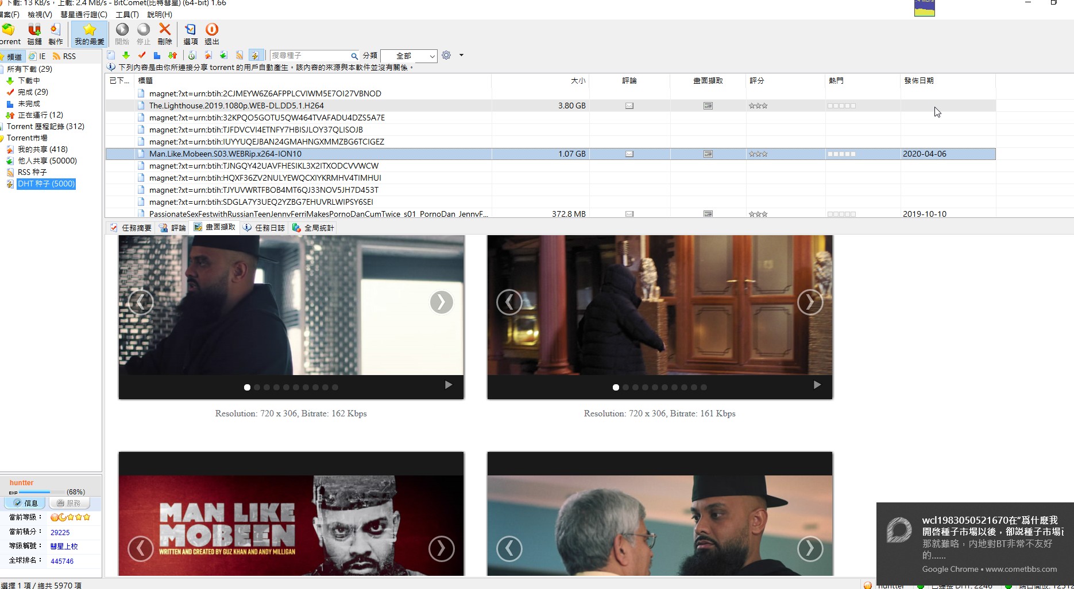Viewport: 1074px width, 589px height.
Task: Click snapshot icon in Man.Like.Mobeen row
Action: pos(708,154)
